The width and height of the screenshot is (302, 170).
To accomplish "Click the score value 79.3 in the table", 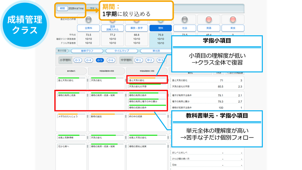I will [220, 102].
